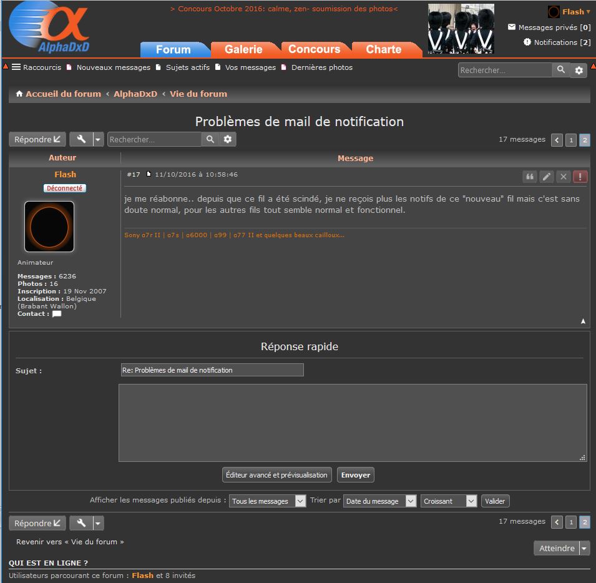Click inside the quick reply message box
The height and width of the screenshot is (583, 596).
click(x=353, y=423)
